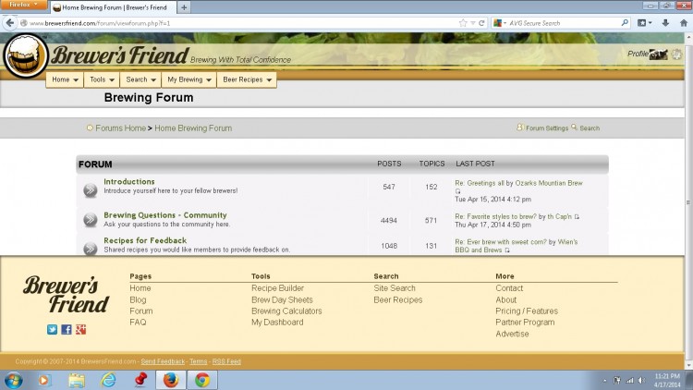The height and width of the screenshot is (390, 693).
Task: Open the Recipes for Feedback forum
Action: pyautogui.click(x=145, y=240)
